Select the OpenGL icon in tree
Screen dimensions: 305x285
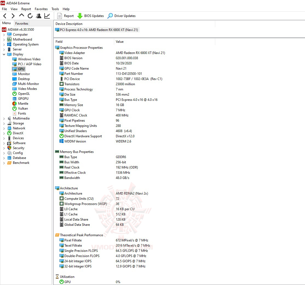tap(15, 94)
